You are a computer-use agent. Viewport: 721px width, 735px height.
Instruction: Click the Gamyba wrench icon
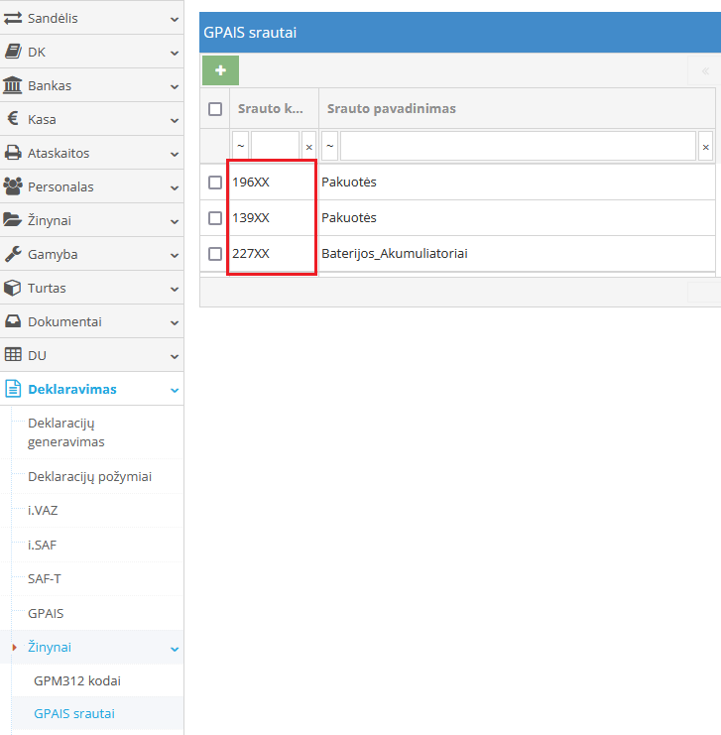tap(13, 254)
